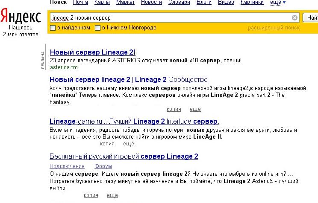Go to Маркет tab

coord(125,2)
